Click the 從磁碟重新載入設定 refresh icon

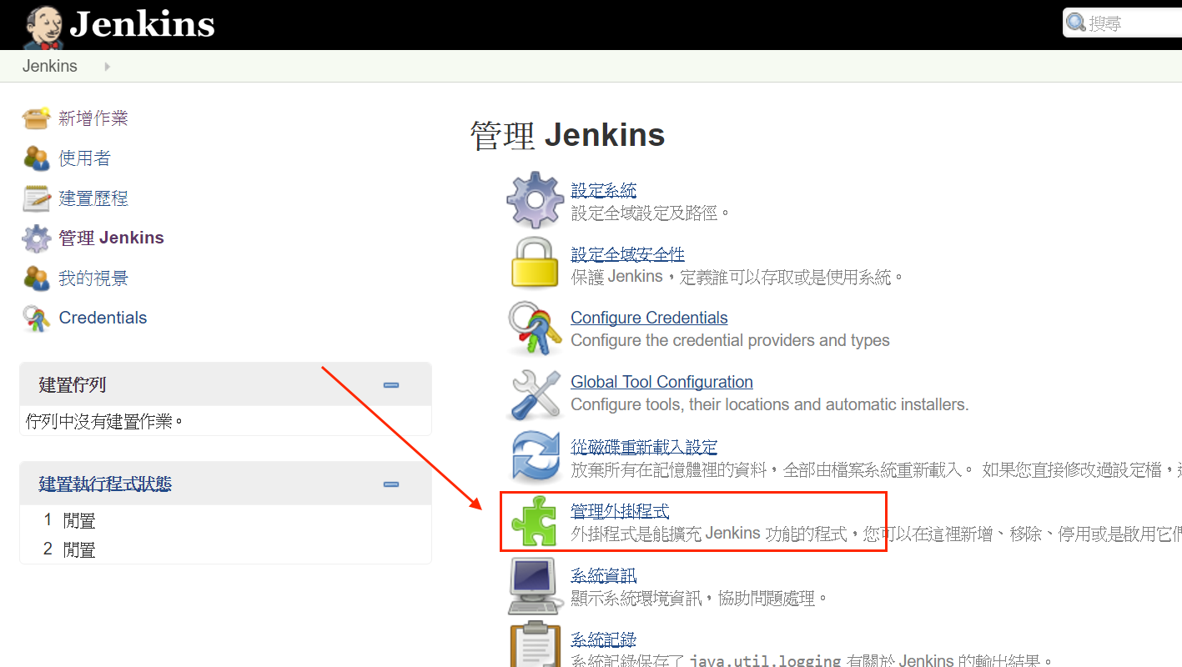pyautogui.click(x=536, y=457)
